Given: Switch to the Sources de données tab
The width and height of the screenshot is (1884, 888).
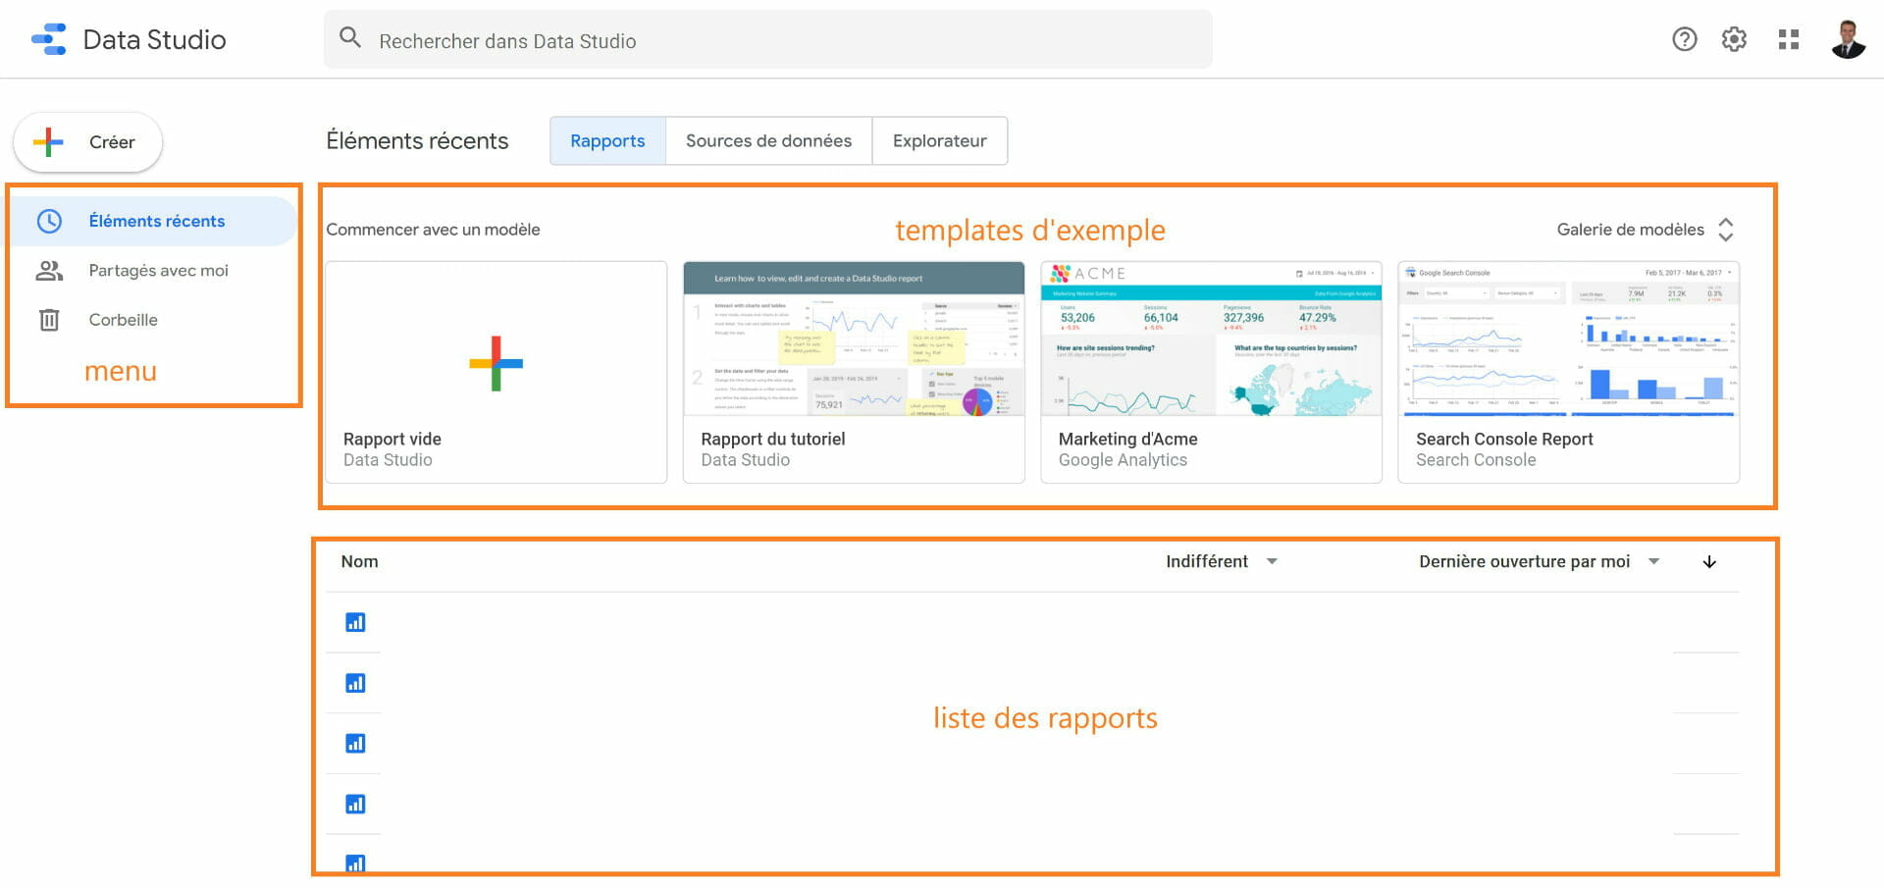Looking at the screenshot, I should pos(768,141).
